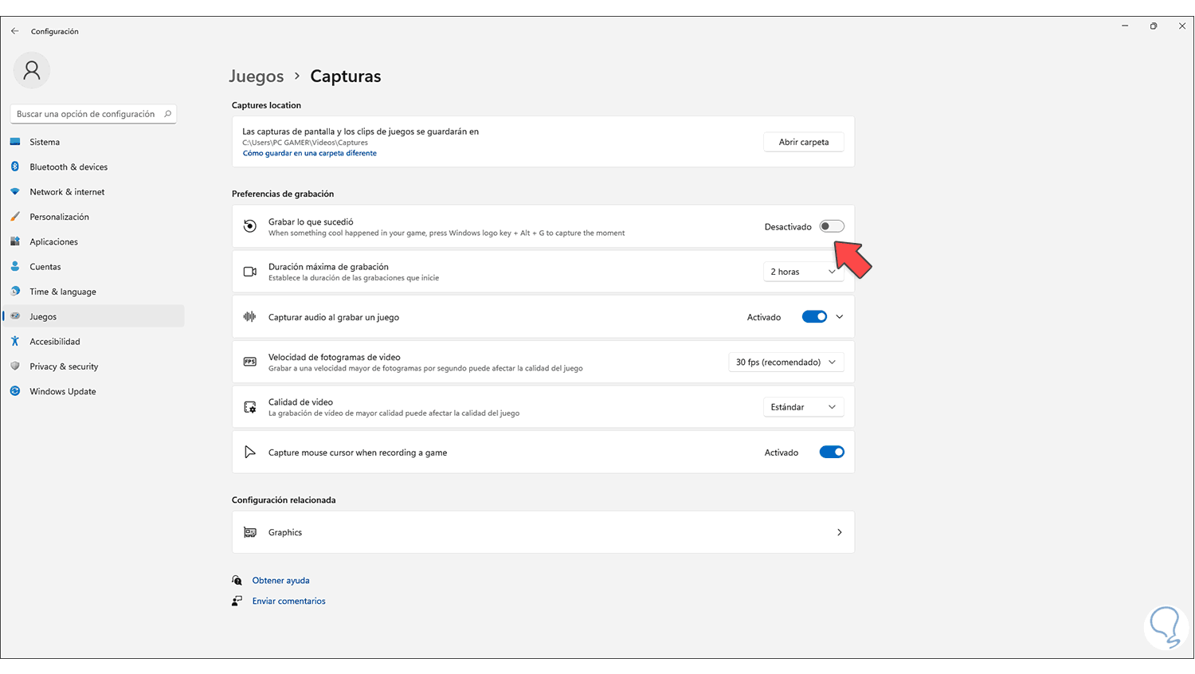Click the search magnifier icon

167,114
